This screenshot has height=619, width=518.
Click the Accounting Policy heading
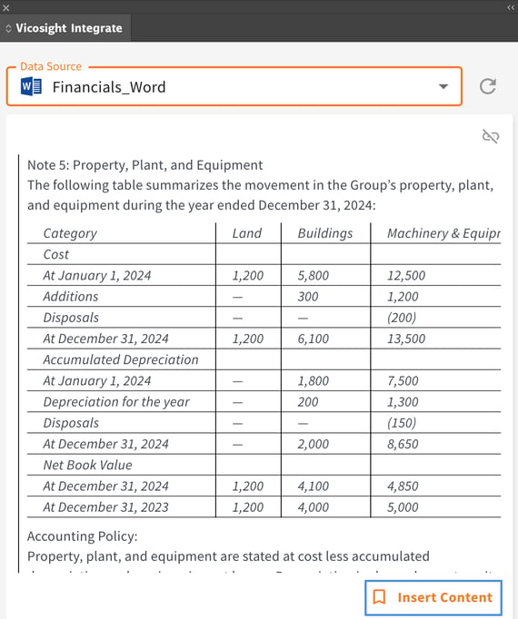click(x=83, y=536)
